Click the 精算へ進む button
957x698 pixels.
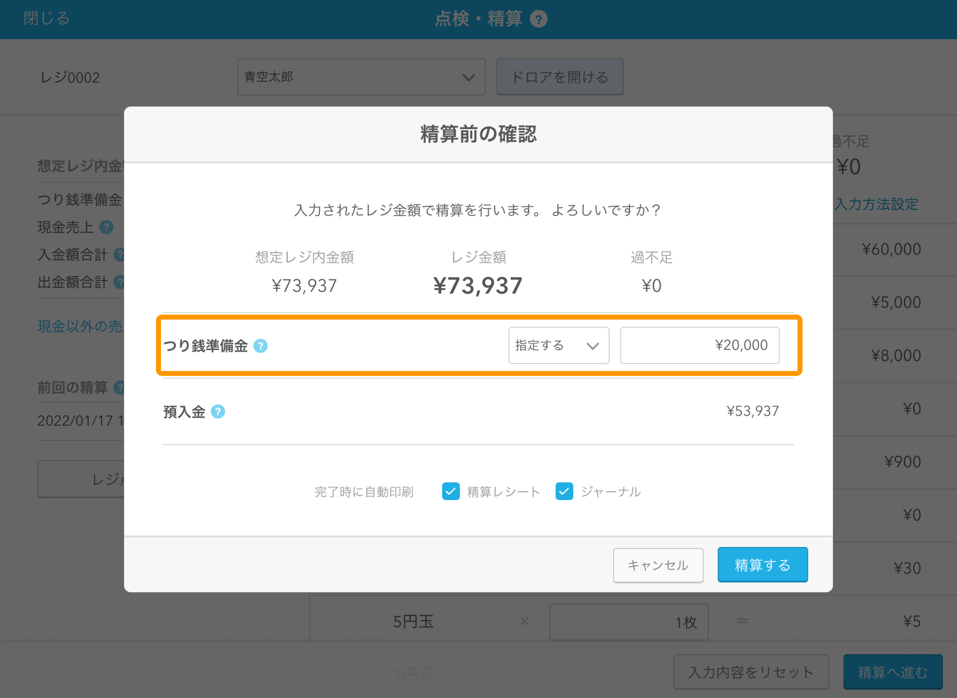pyautogui.click(x=892, y=672)
